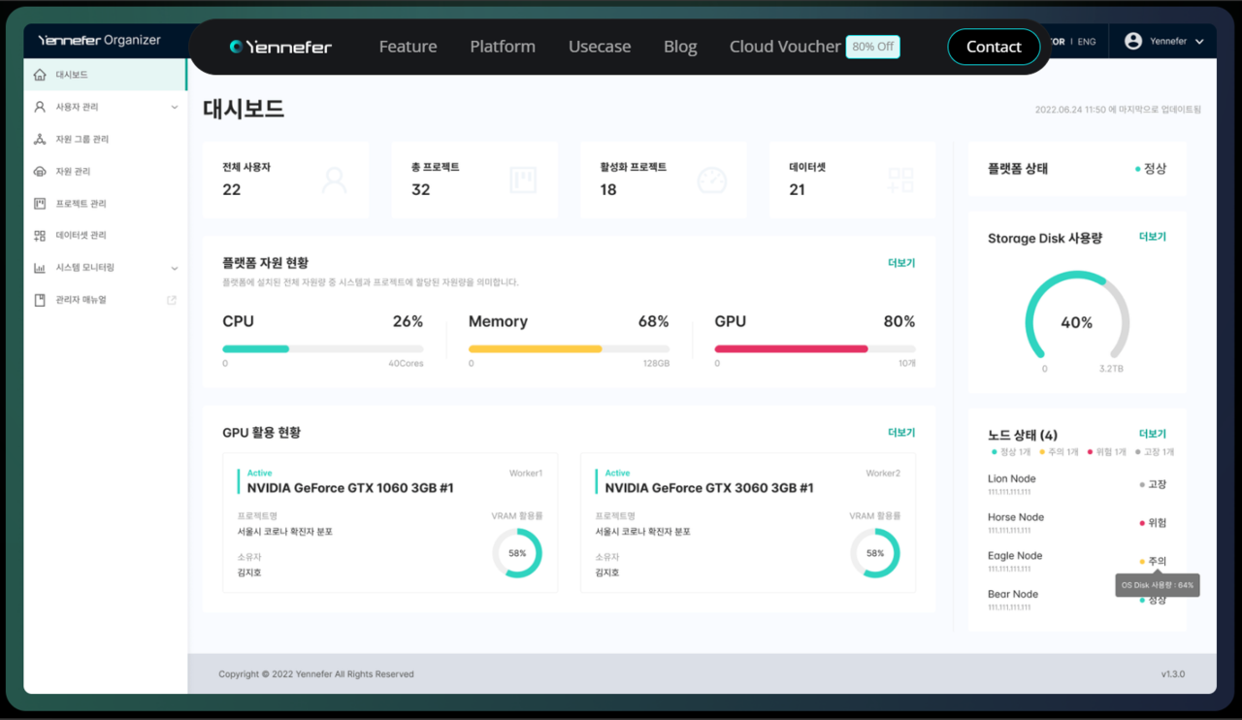Click the resource group management icon
This screenshot has height=720, width=1242.
(x=40, y=140)
